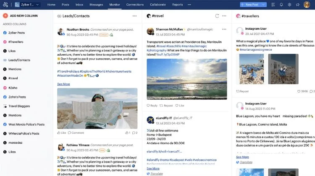Repost the Paros Instagram post
315x176 pixels.
[x=242, y=91]
